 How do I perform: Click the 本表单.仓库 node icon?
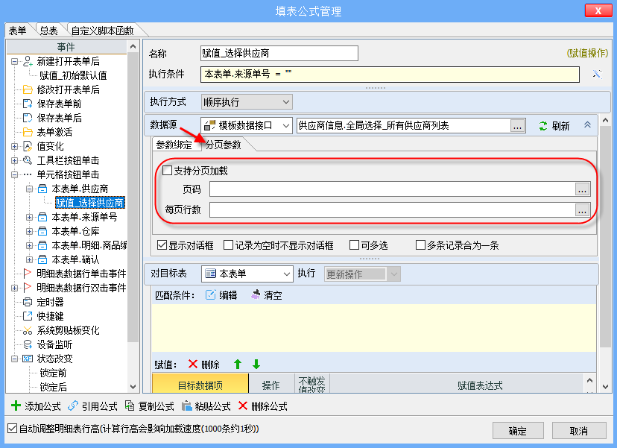[42, 231]
